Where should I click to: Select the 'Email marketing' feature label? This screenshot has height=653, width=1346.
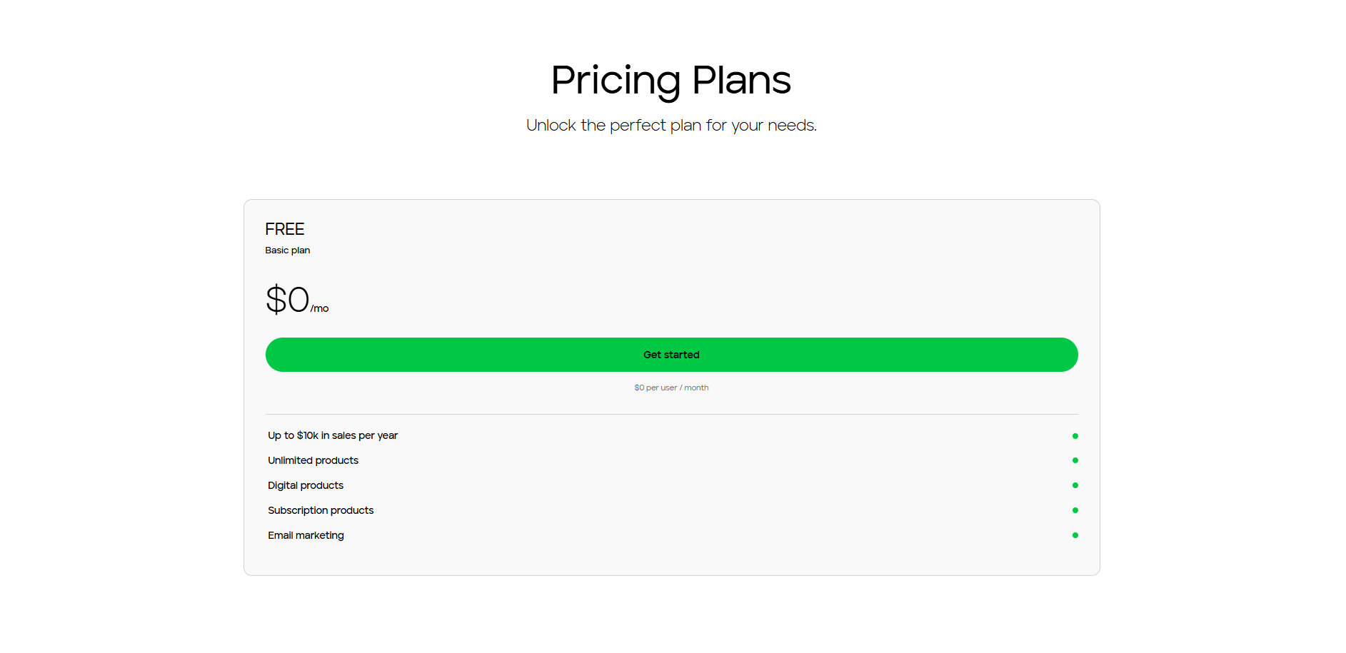click(306, 535)
